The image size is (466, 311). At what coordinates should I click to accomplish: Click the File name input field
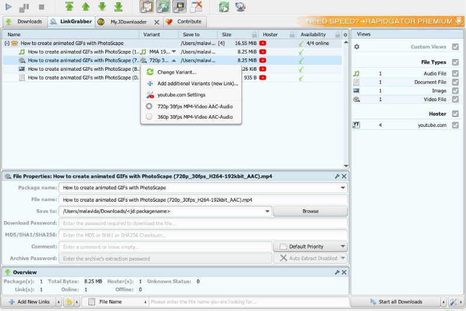pyautogui.click(x=203, y=200)
